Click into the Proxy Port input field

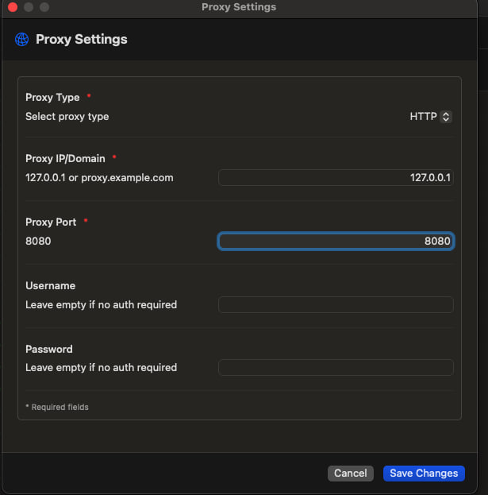pyautogui.click(x=336, y=241)
